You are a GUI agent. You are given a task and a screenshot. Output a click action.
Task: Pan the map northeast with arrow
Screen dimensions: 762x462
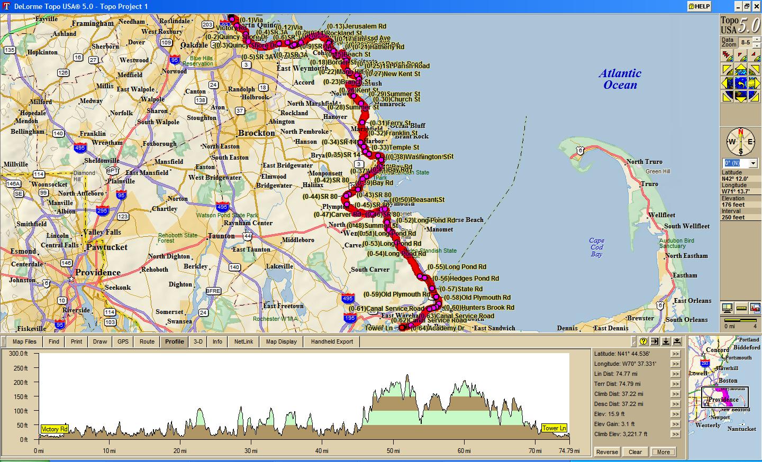[x=755, y=69]
